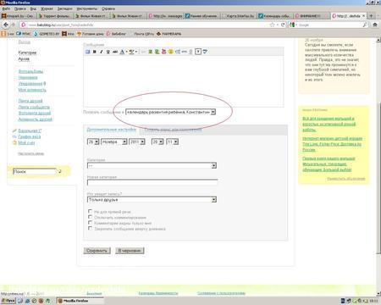Open the text color picker in editor toolbar
381x305 pixels.
[123, 52]
